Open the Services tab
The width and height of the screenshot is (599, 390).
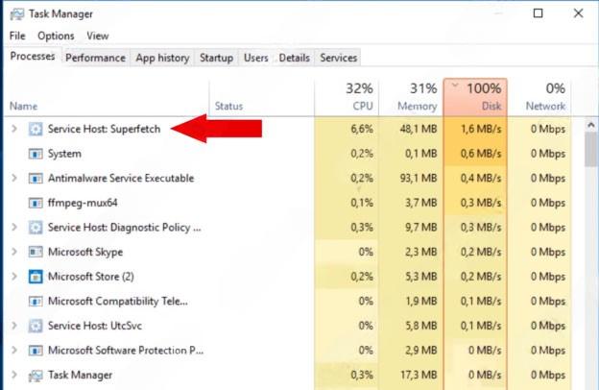[339, 58]
